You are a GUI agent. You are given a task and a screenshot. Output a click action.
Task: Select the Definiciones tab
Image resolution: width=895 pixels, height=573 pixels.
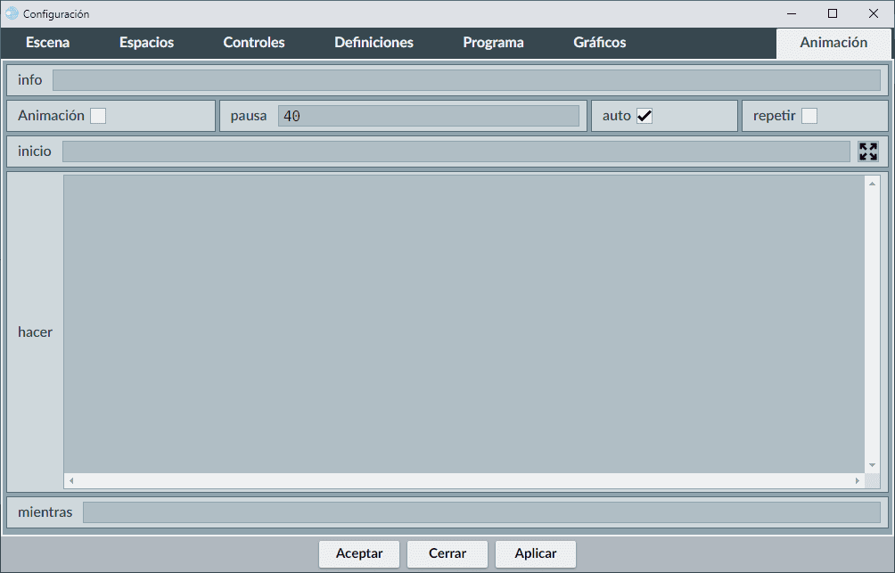pos(374,43)
